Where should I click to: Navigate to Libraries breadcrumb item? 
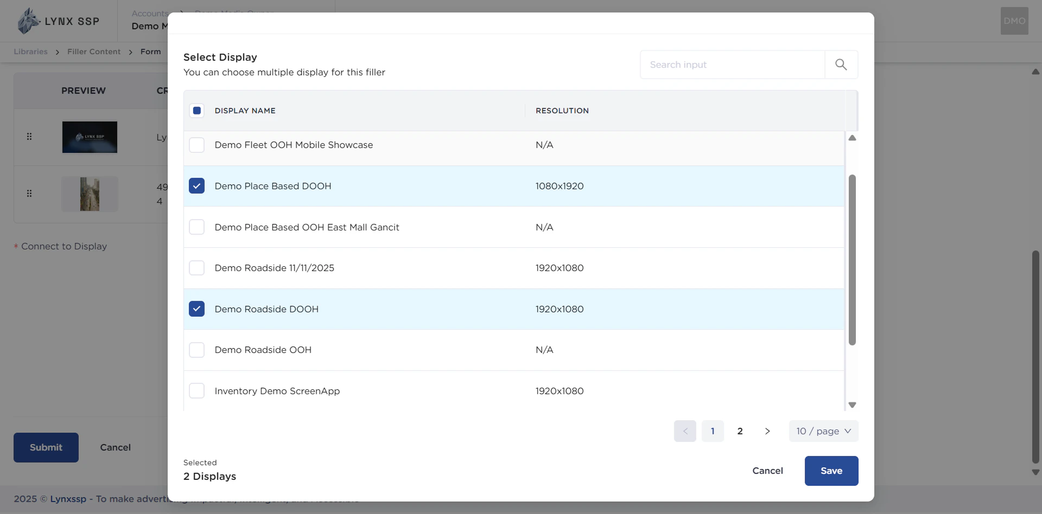coord(30,52)
